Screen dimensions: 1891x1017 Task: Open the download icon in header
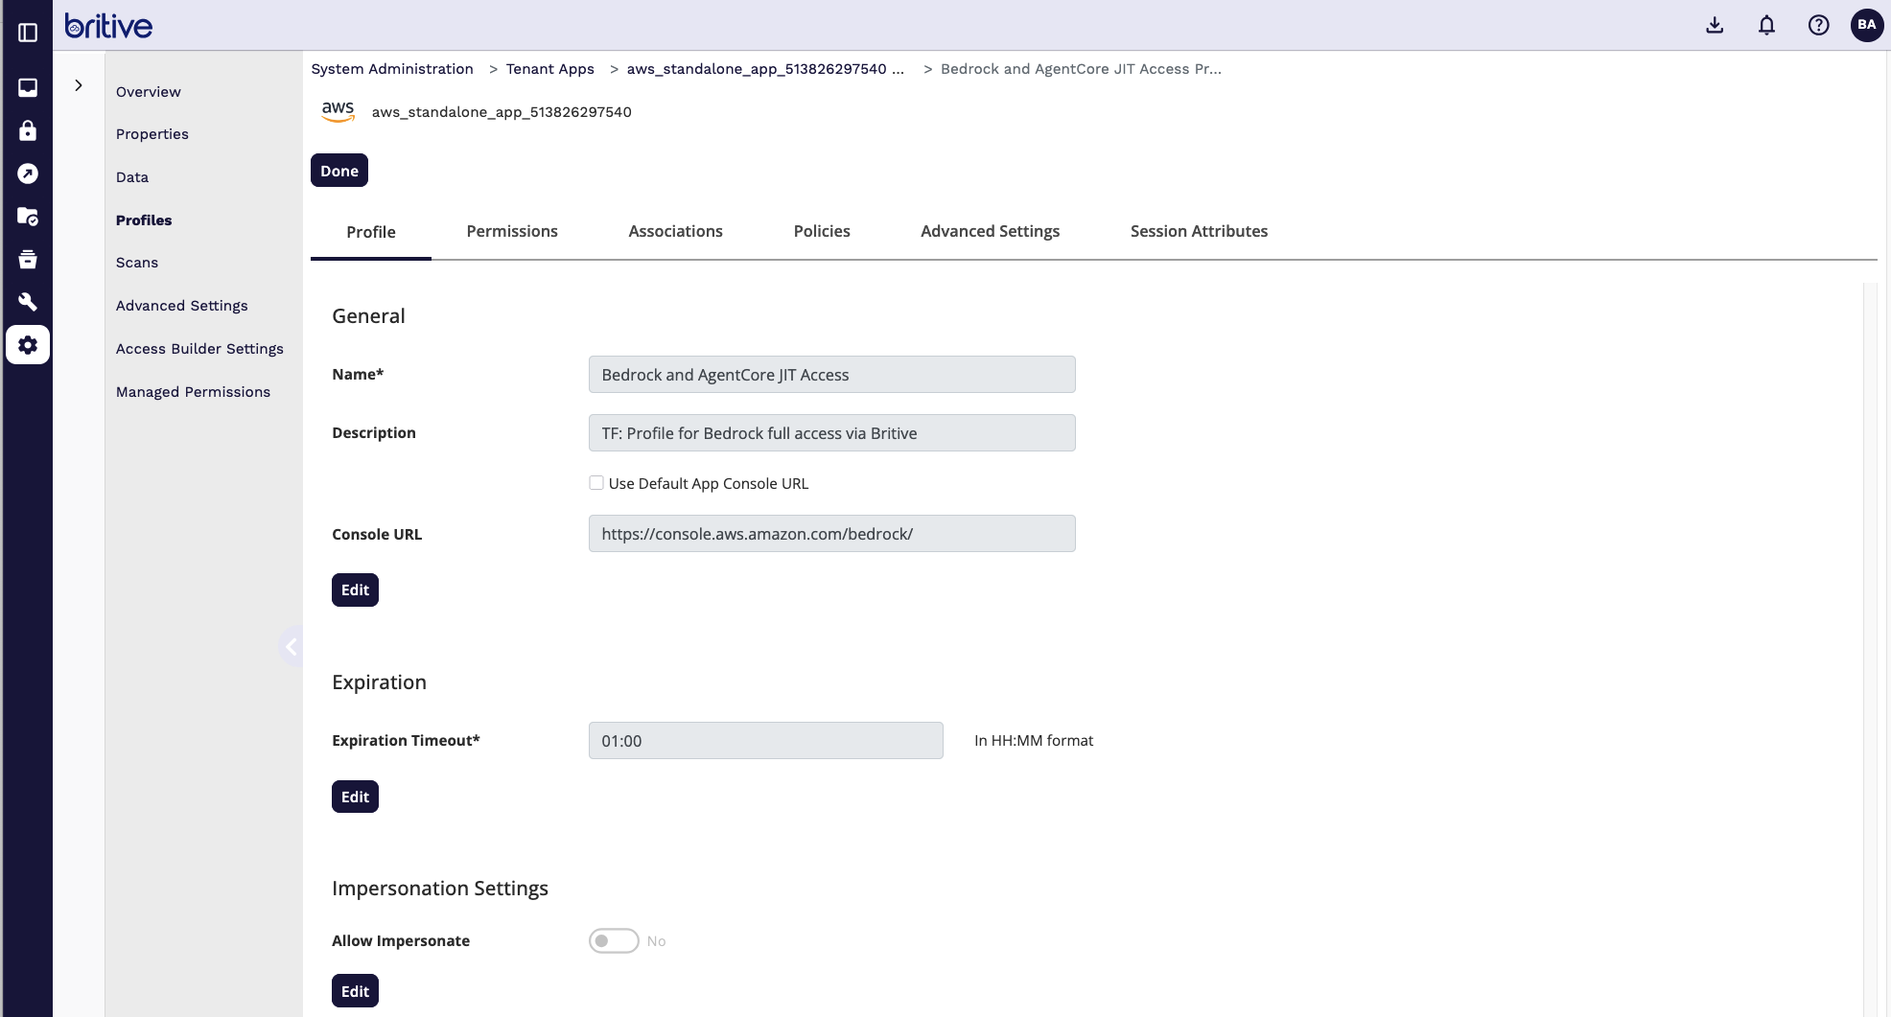(1715, 26)
